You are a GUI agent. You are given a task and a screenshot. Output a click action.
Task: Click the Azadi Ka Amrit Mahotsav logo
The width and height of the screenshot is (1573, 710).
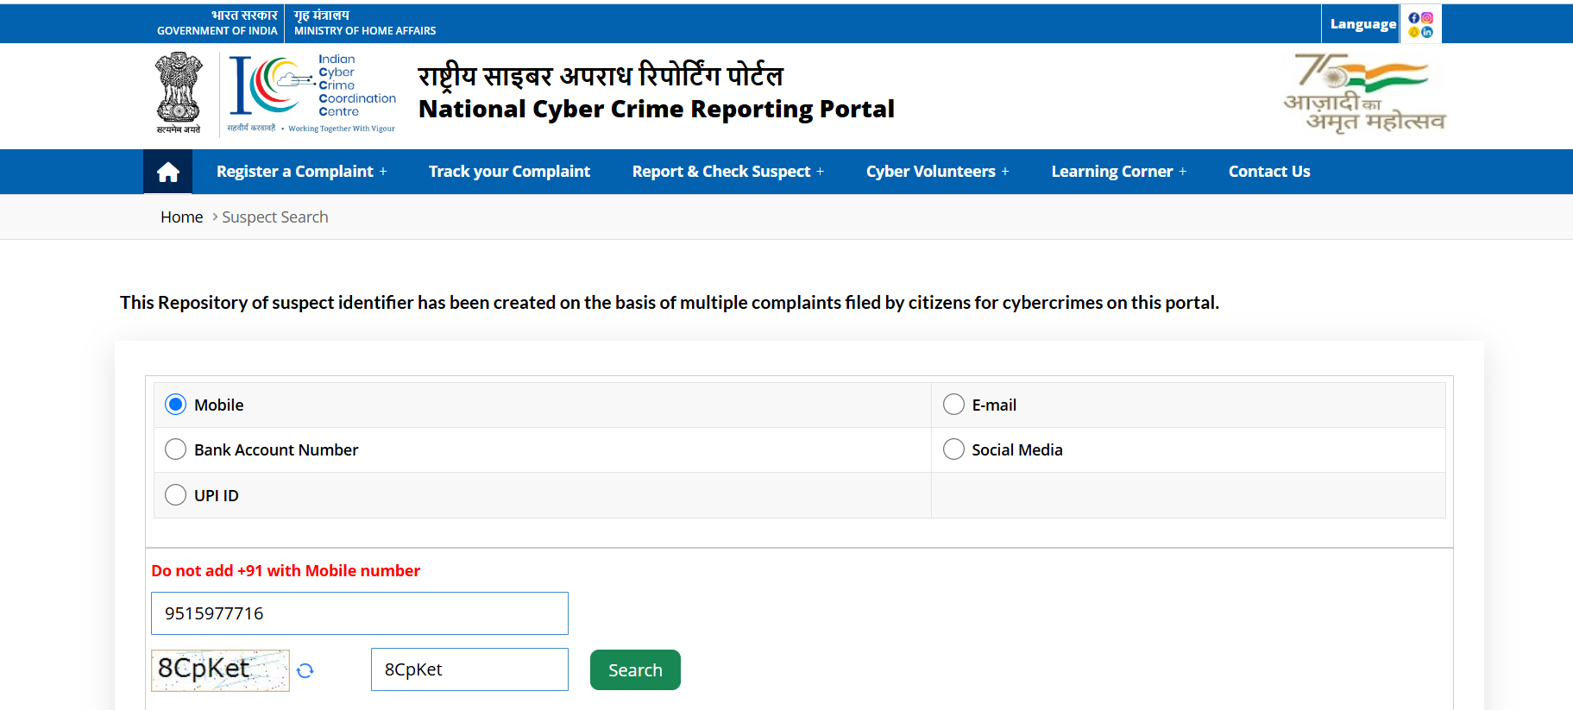1363,94
